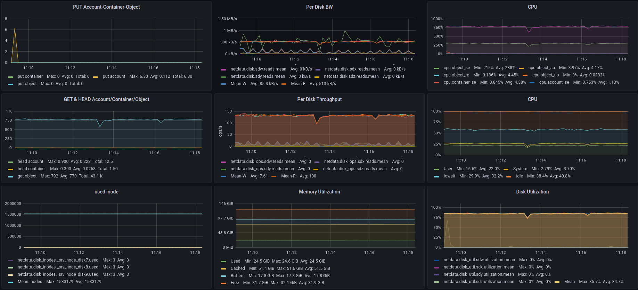Open color picker for Used memory series
Image resolution: width=638 pixels, height=290 pixels.
coord(223,262)
